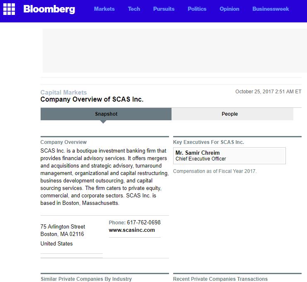Click the 75 Arlington Street address line

coord(63,226)
